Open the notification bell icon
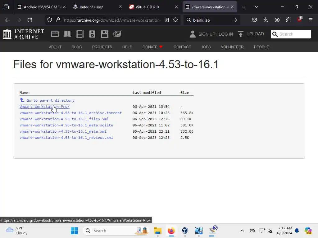This screenshot has height=238, width=318. (297, 231)
